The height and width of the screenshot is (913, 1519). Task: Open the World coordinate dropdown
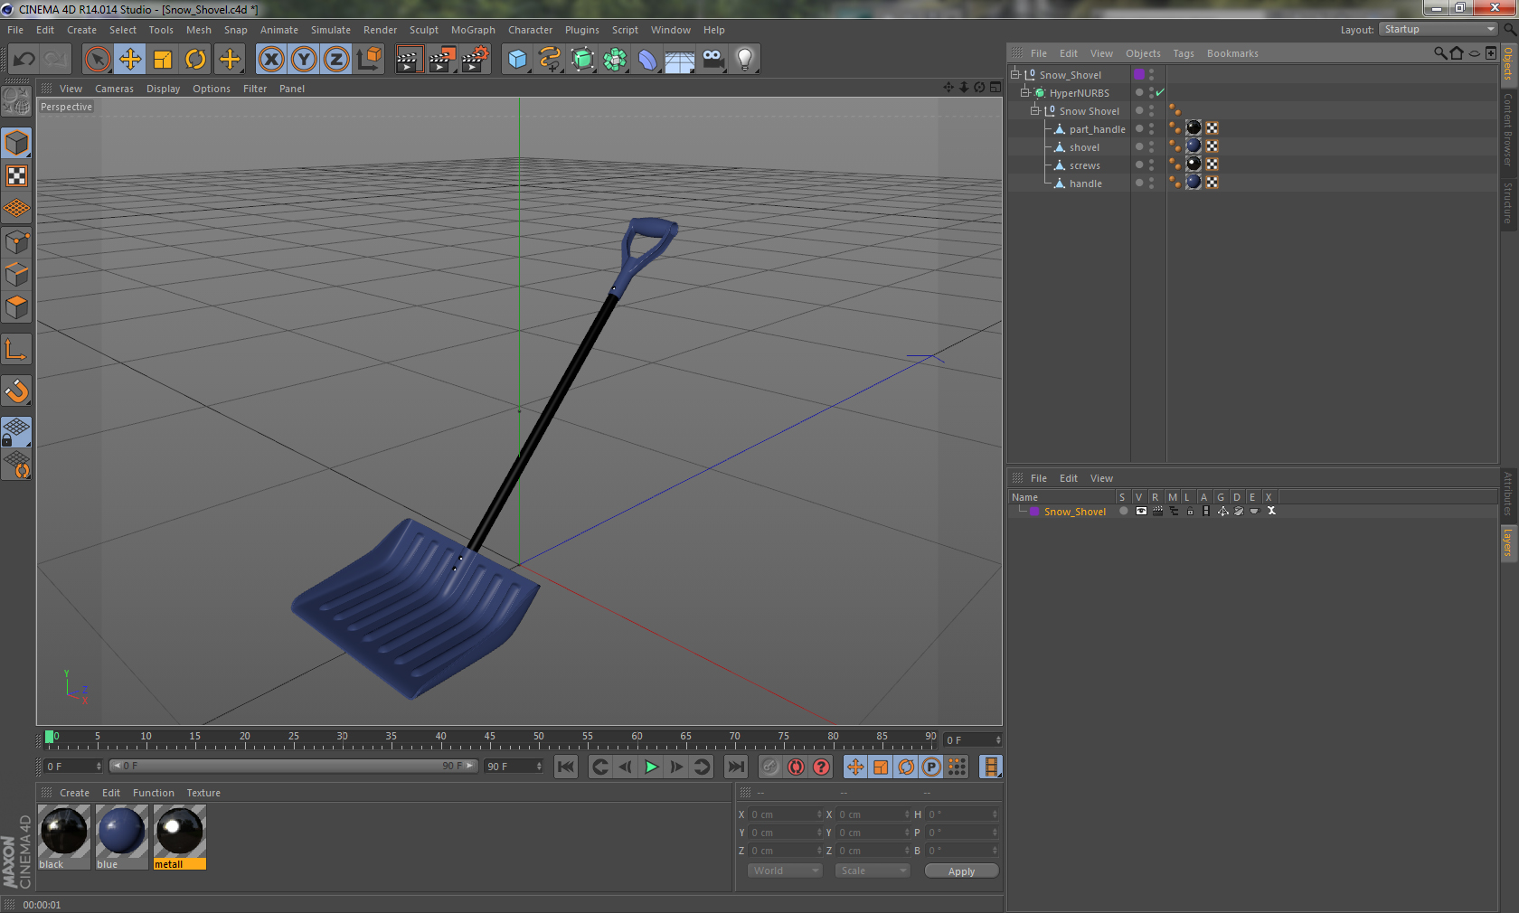(x=785, y=871)
